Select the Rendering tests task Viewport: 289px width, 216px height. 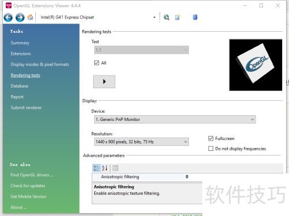(x=25, y=75)
